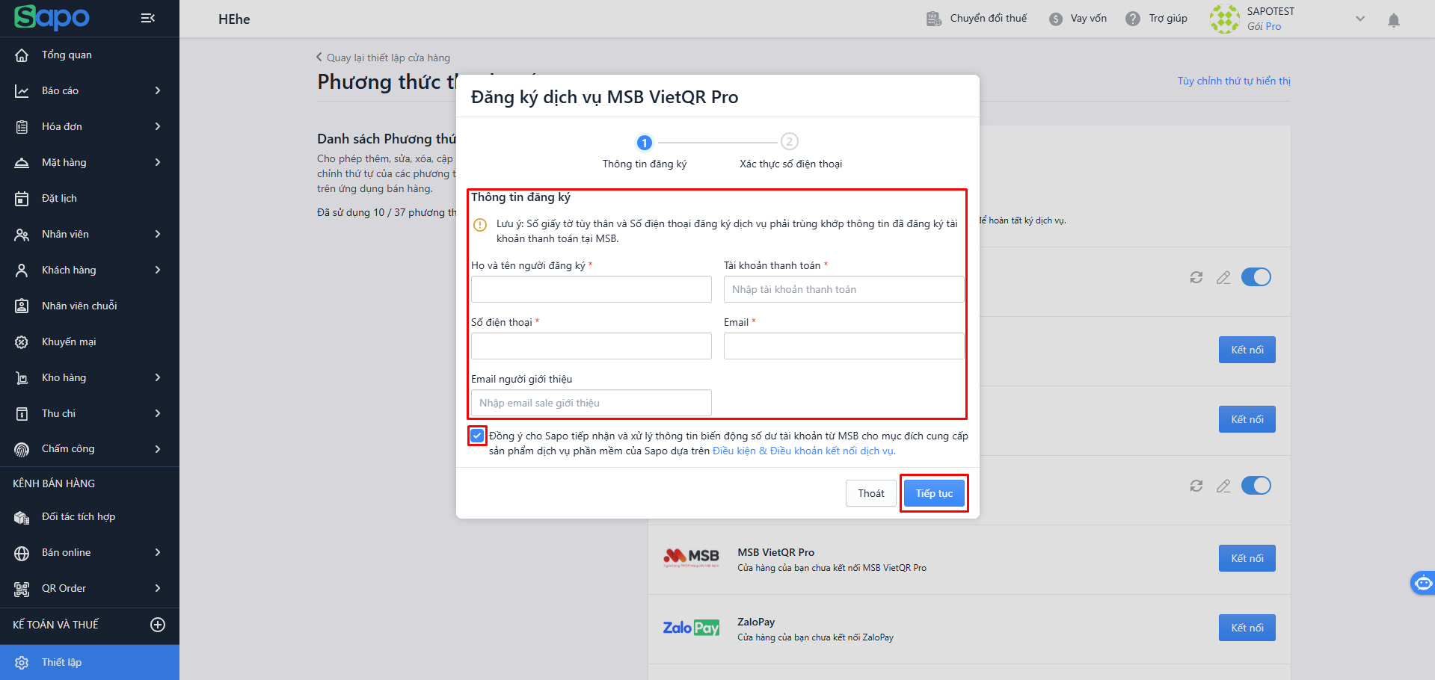1435x680 pixels.
Task: Click the Nhân viên chuỗi badge icon
Action: click(22, 306)
